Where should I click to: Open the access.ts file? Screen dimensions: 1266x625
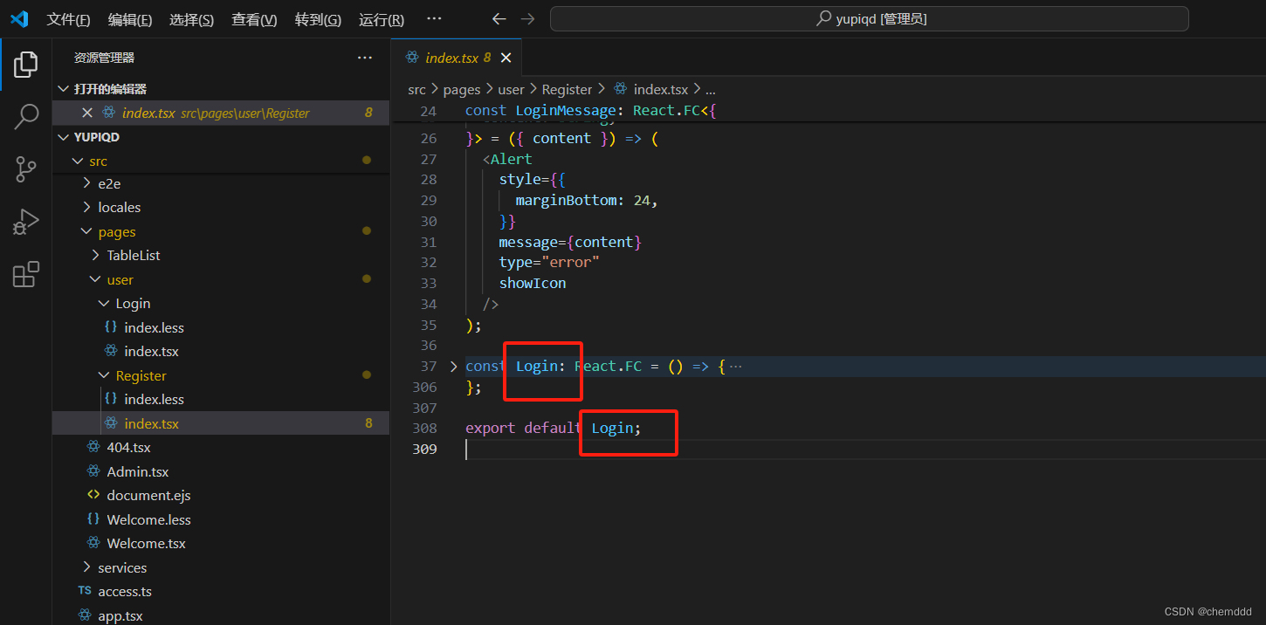click(125, 591)
